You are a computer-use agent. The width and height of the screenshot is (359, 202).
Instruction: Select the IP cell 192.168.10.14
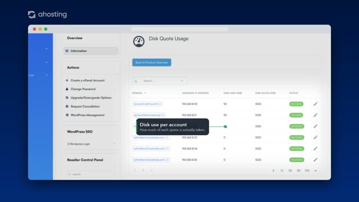coord(190,149)
